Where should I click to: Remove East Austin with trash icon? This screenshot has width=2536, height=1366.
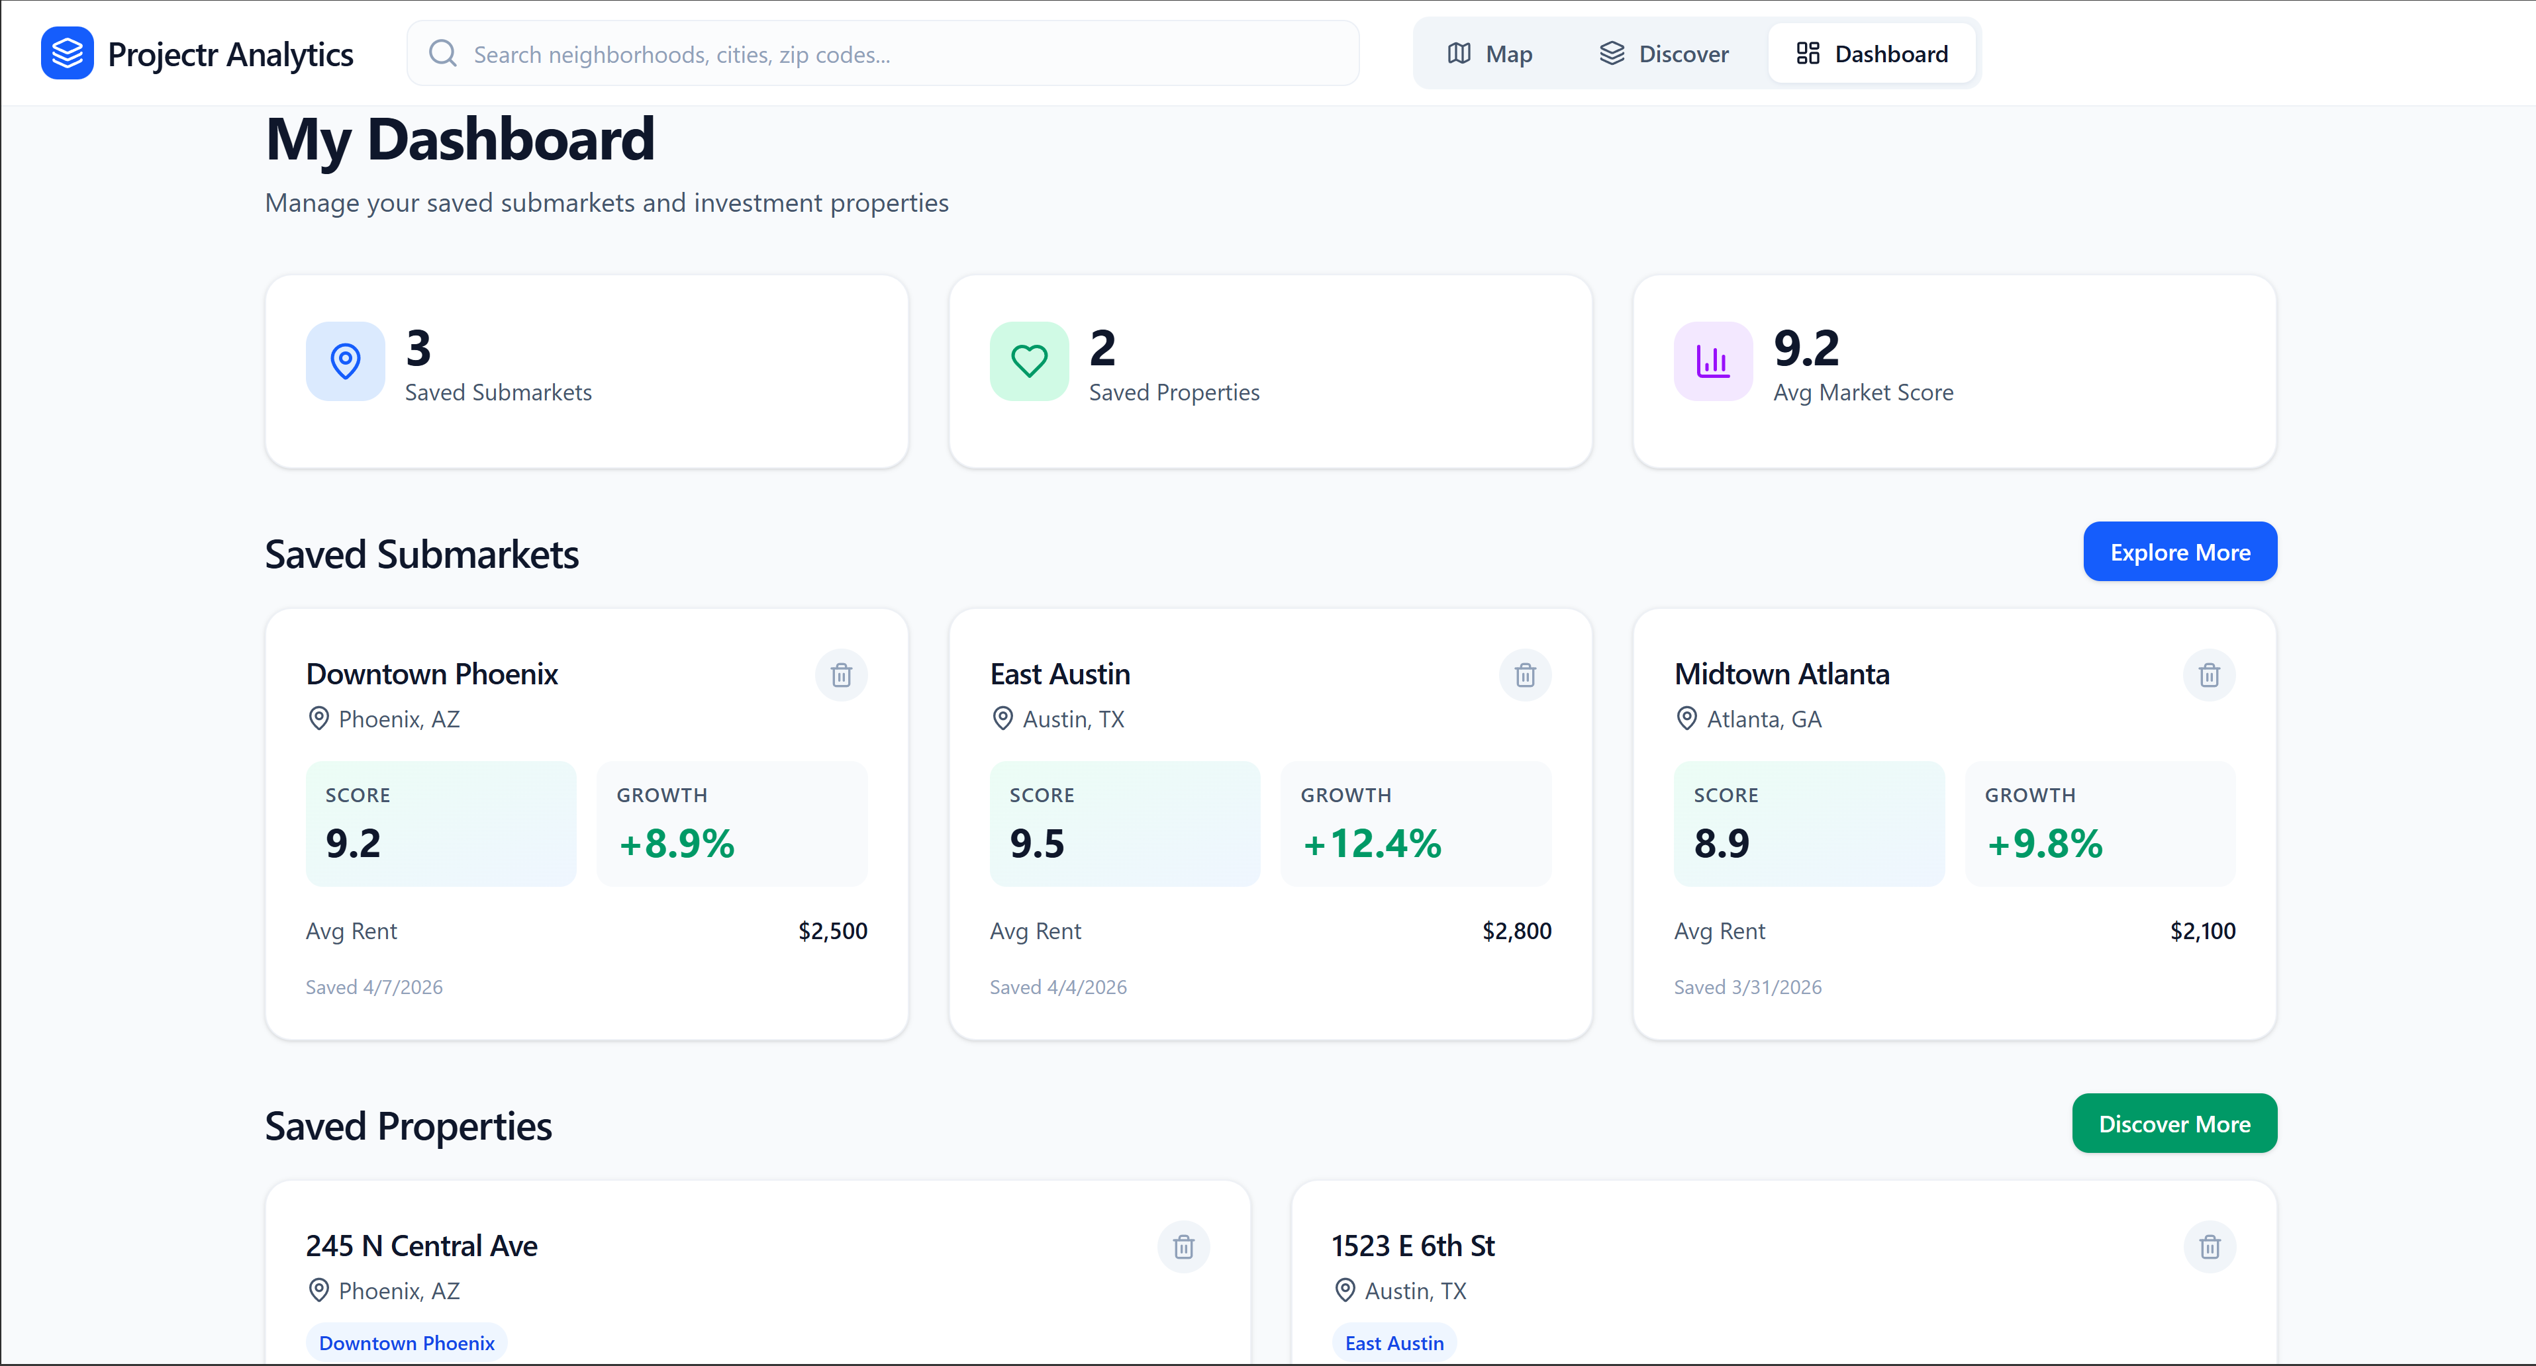(x=1525, y=675)
